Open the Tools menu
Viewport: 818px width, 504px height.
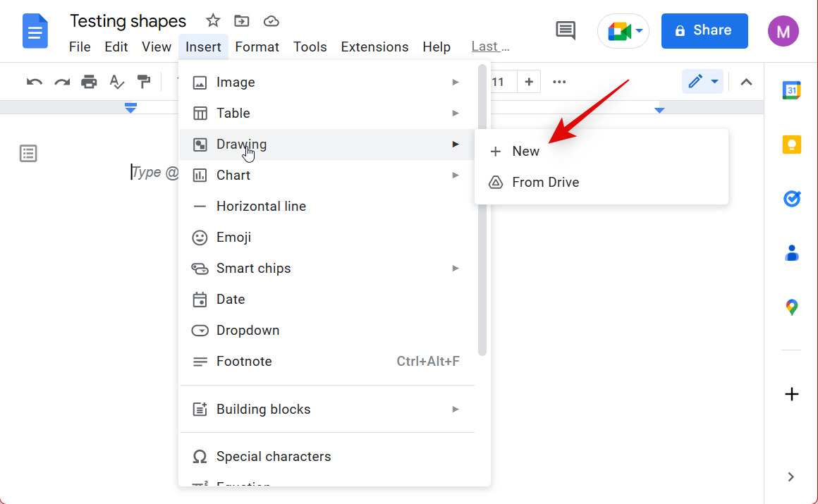(310, 47)
